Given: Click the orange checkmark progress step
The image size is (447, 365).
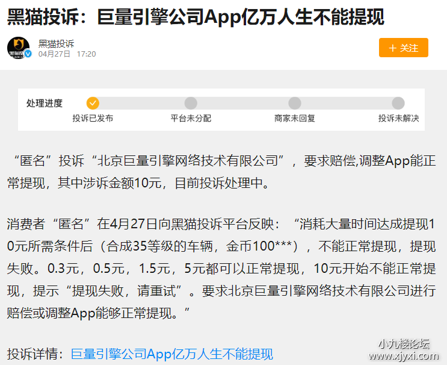Looking at the screenshot, I should [x=93, y=103].
